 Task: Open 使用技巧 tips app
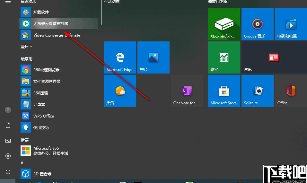pos(59,127)
